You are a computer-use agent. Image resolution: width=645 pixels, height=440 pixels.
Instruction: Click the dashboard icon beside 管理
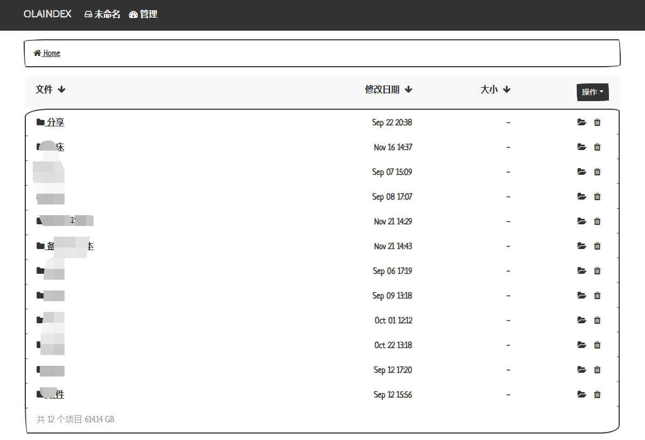tap(132, 14)
